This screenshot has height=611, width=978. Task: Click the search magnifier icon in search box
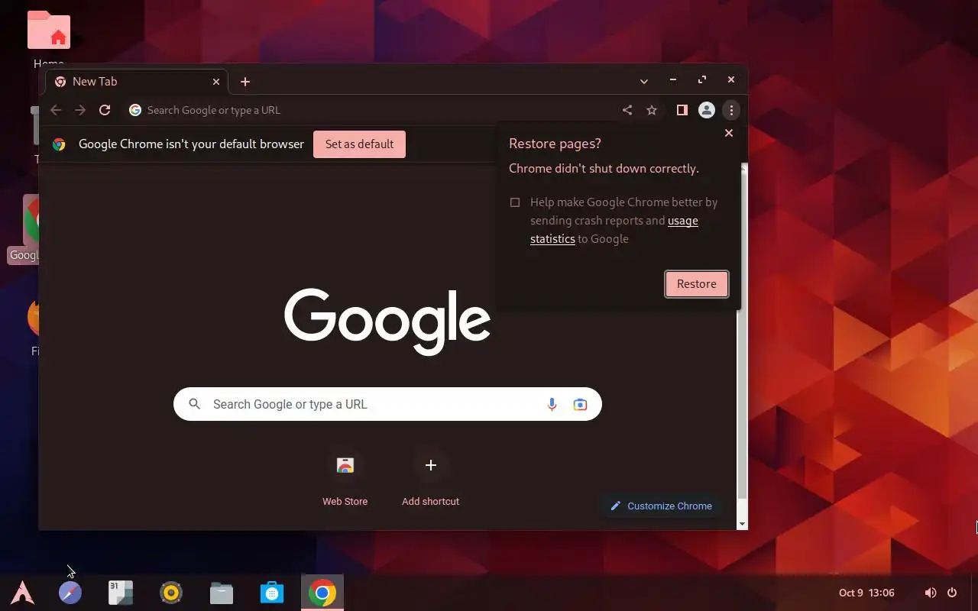point(195,404)
